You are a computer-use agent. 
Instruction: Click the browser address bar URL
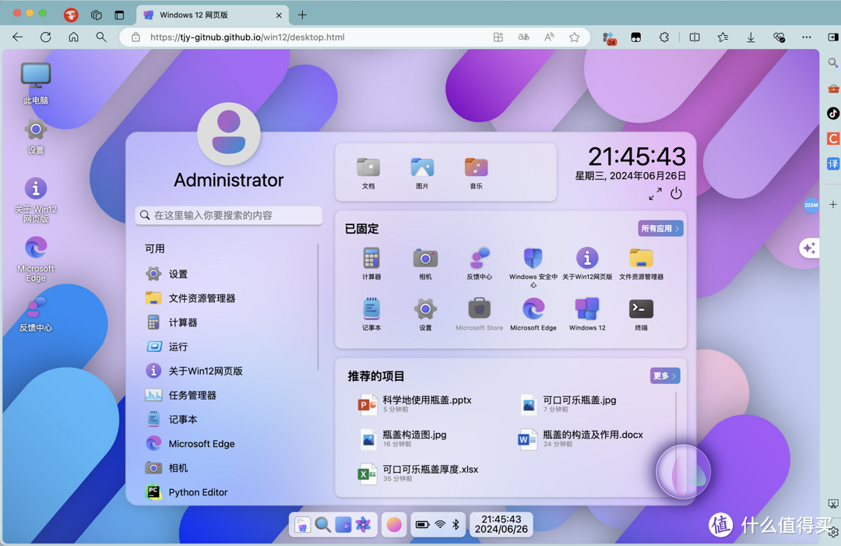(248, 37)
